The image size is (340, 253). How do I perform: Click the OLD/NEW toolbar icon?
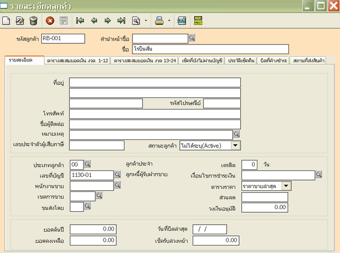point(197,21)
